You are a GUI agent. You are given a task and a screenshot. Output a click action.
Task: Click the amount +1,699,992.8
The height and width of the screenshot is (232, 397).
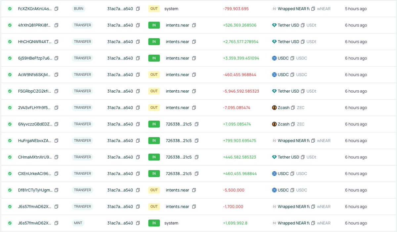(235, 223)
